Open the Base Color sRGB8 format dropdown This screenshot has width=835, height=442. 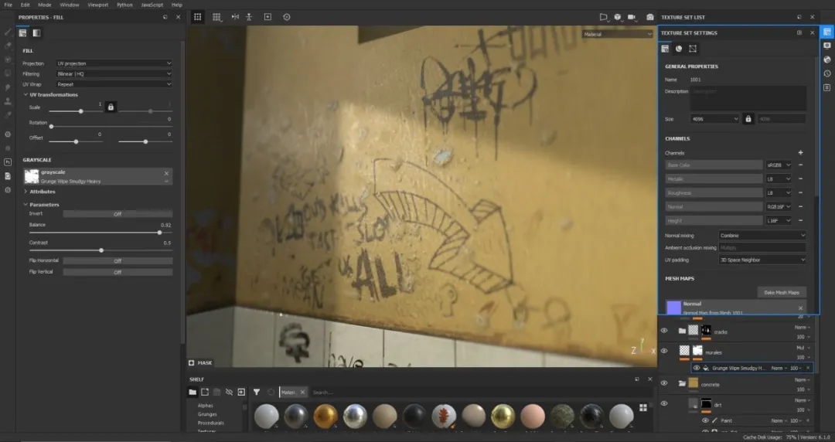pyautogui.click(x=779, y=165)
